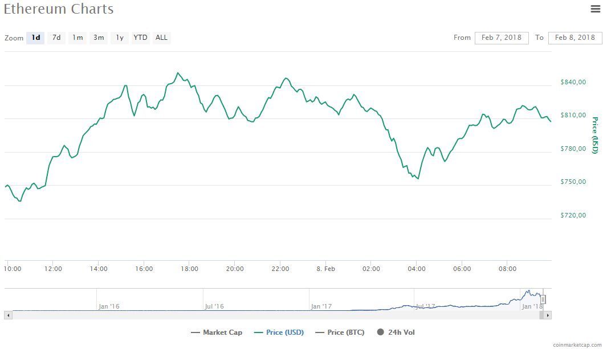
Task: Select the 1d zoom range
Action: point(35,38)
